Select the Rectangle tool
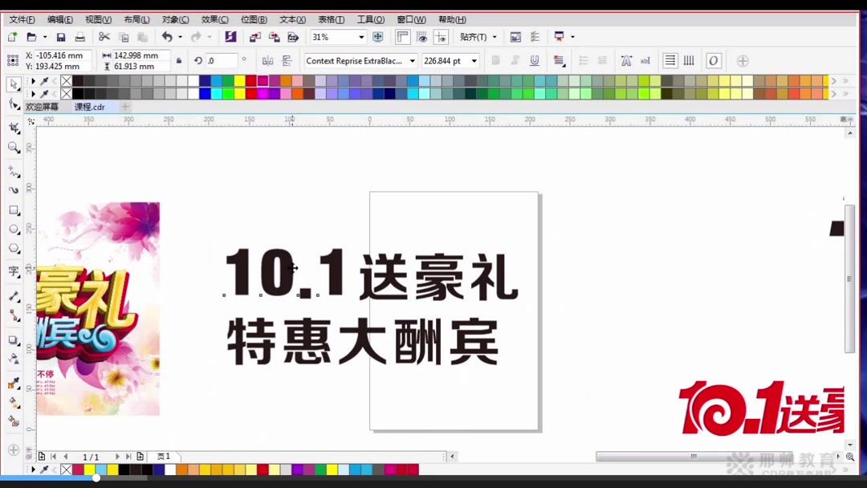 (x=13, y=209)
